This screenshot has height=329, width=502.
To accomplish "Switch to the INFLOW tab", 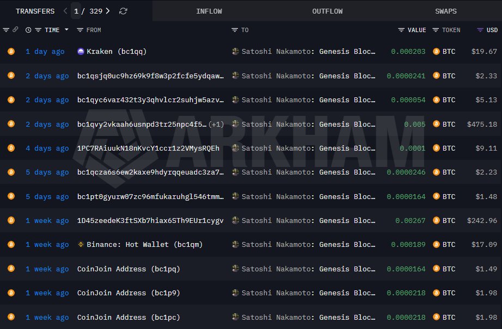I will (209, 11).
